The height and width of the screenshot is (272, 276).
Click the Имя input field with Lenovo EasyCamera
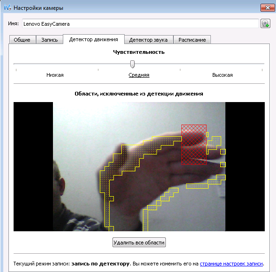(140, 23)
